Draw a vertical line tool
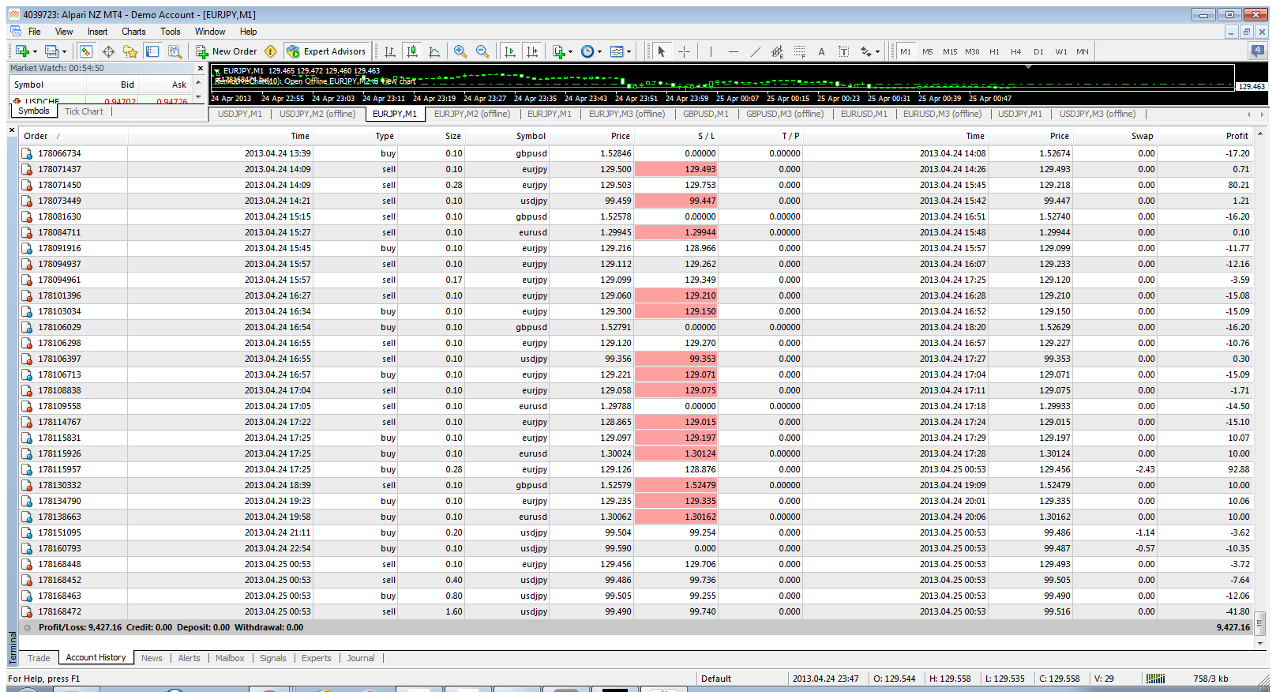This screenshot has width=1276, height=692. pyautogui.click(x=711, y=51)
